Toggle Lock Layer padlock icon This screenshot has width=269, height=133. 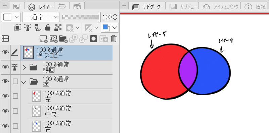coord(48,28)
